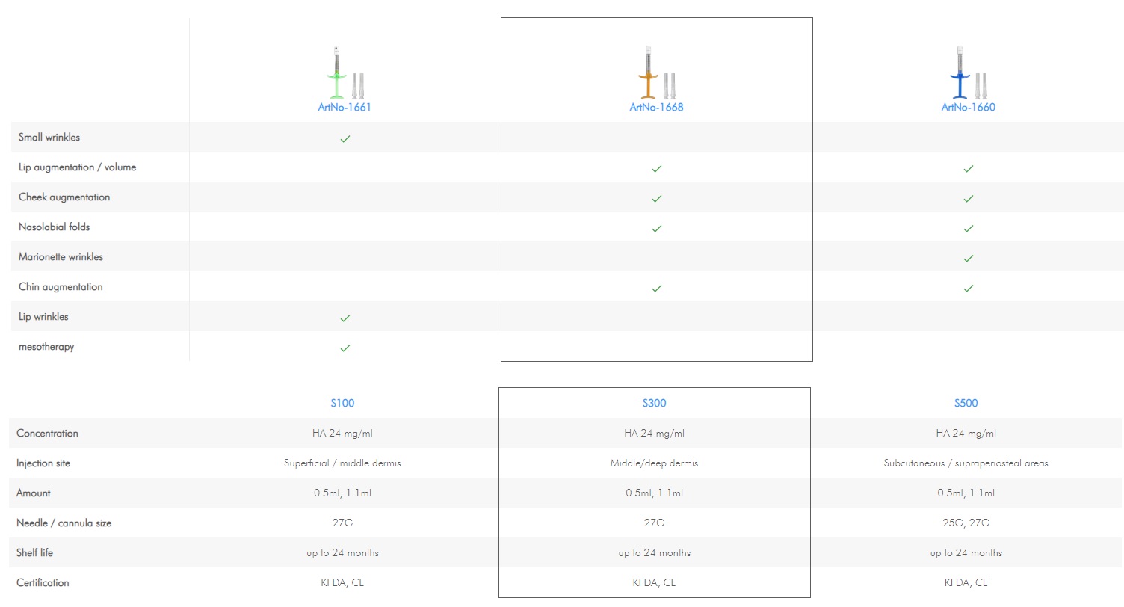Open the ArtNo-1661 product link
1124x607 pixels.
[x=344, y=107]
